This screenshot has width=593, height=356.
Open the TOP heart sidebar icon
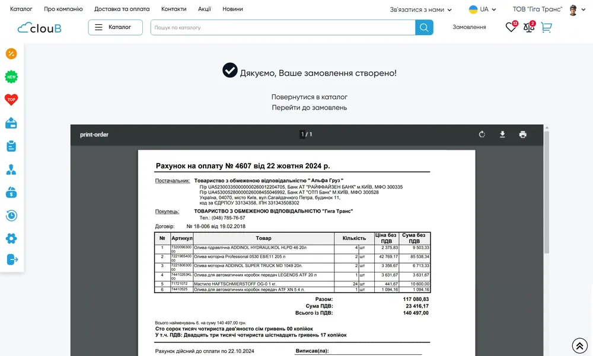pos(11,100)
